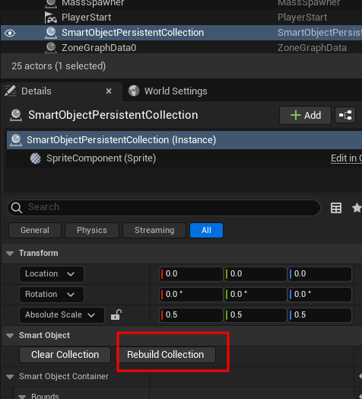Switch to the World Settings tab
This screenshot has width=362, height=399.
tap(168, 91)
